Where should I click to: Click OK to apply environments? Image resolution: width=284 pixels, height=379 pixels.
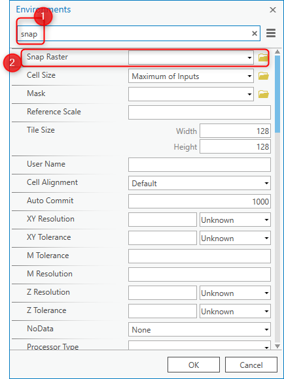(194, 365)
